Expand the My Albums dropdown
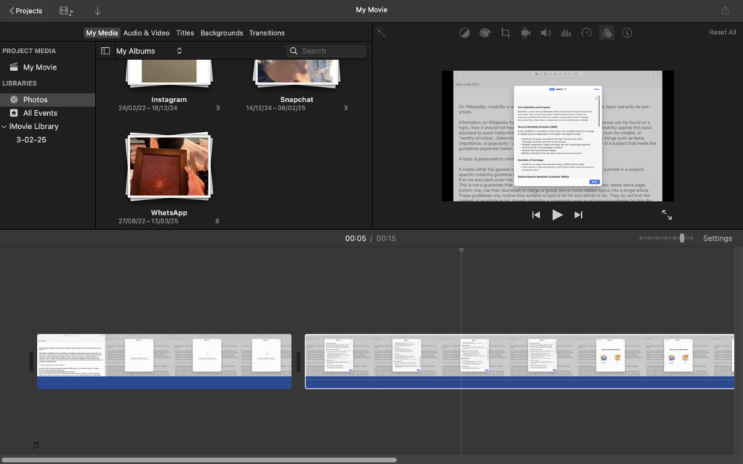The height and width of the screenshot is (464, 743). [x=149, y=51]
